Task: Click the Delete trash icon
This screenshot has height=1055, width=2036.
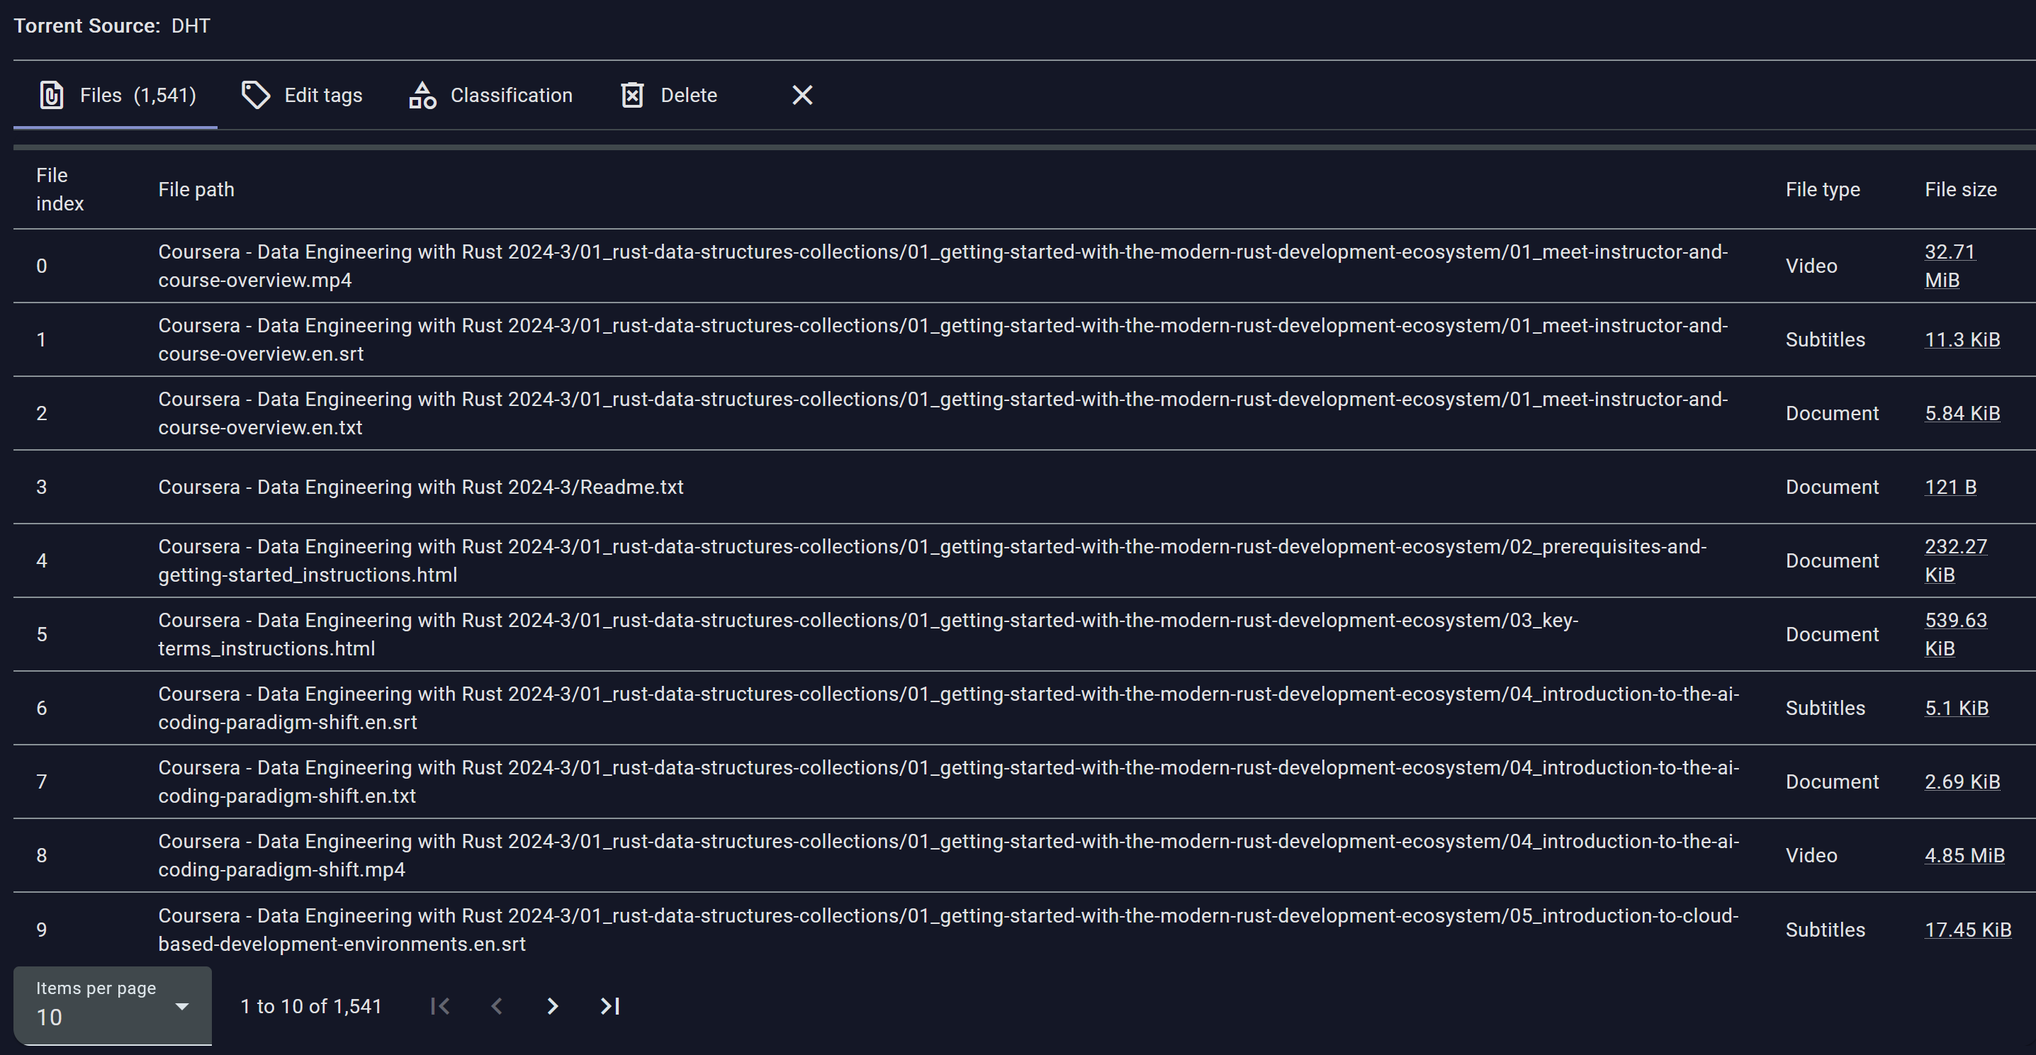Action: [x=632, y=96]
